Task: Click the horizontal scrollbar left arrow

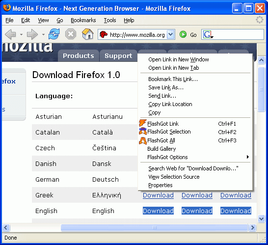Action: [6, 227]
